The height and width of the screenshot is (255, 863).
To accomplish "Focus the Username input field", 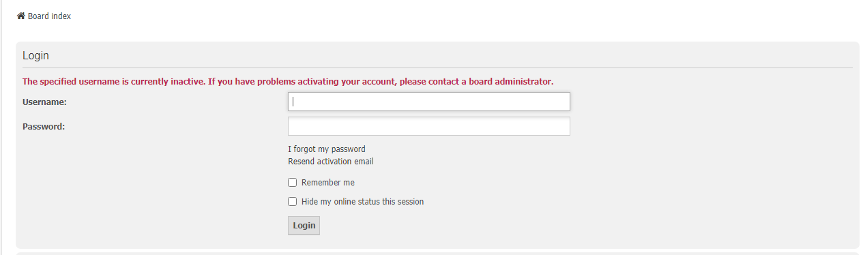I will pos(429,102).
